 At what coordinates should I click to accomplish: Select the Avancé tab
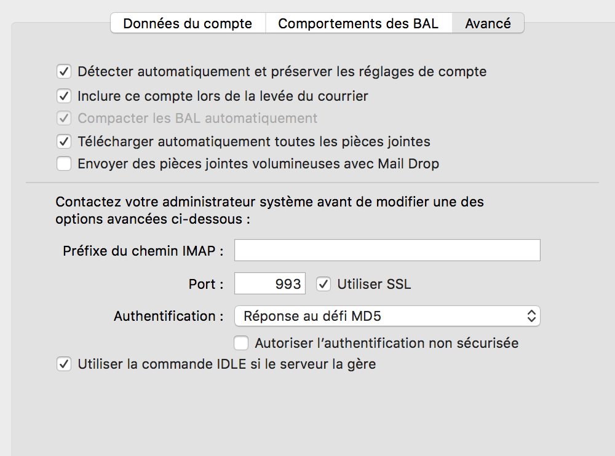point(488,23)
